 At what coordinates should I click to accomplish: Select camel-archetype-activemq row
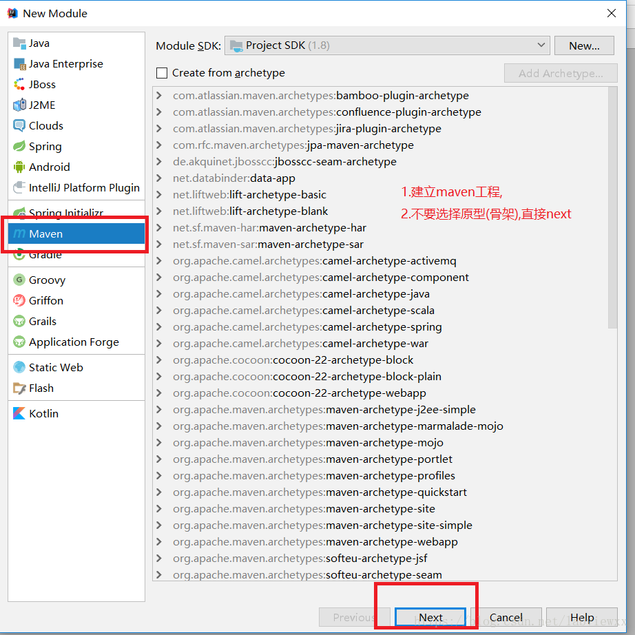381,261
